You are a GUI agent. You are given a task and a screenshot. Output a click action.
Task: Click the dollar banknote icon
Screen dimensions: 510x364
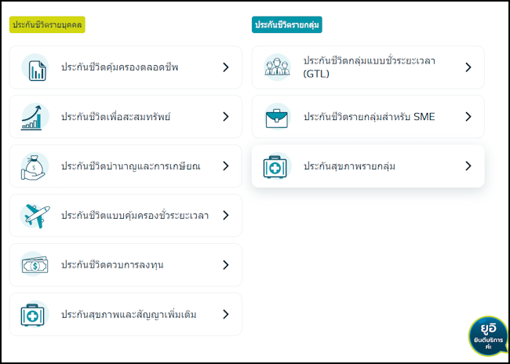coord(35,265)
